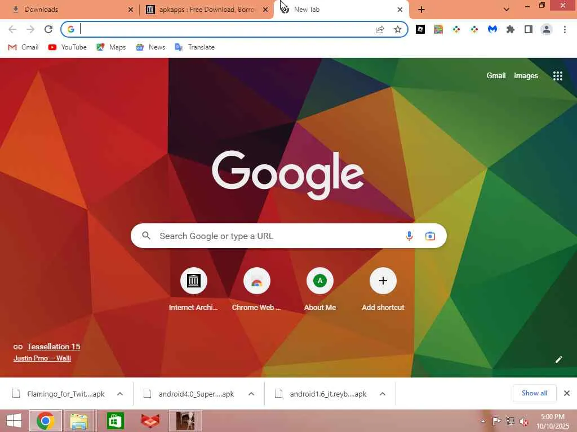Open File Explorer from taskbar
The image size is (577, 432).
(79, 421)
